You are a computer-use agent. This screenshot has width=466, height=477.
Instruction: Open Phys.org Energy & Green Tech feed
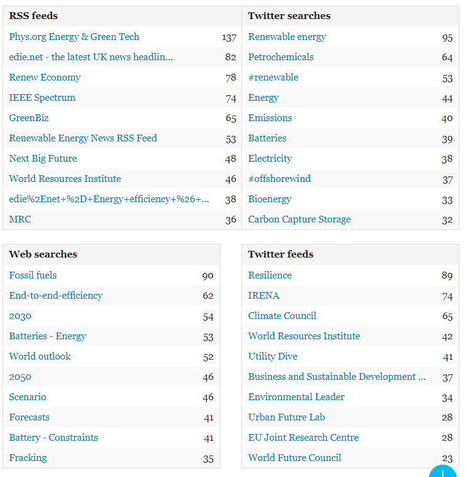click(x=74, y=37)
